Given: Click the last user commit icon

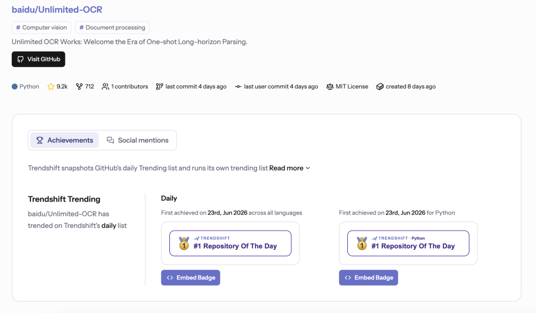Looking at the screenshot, I should (238, 86).
